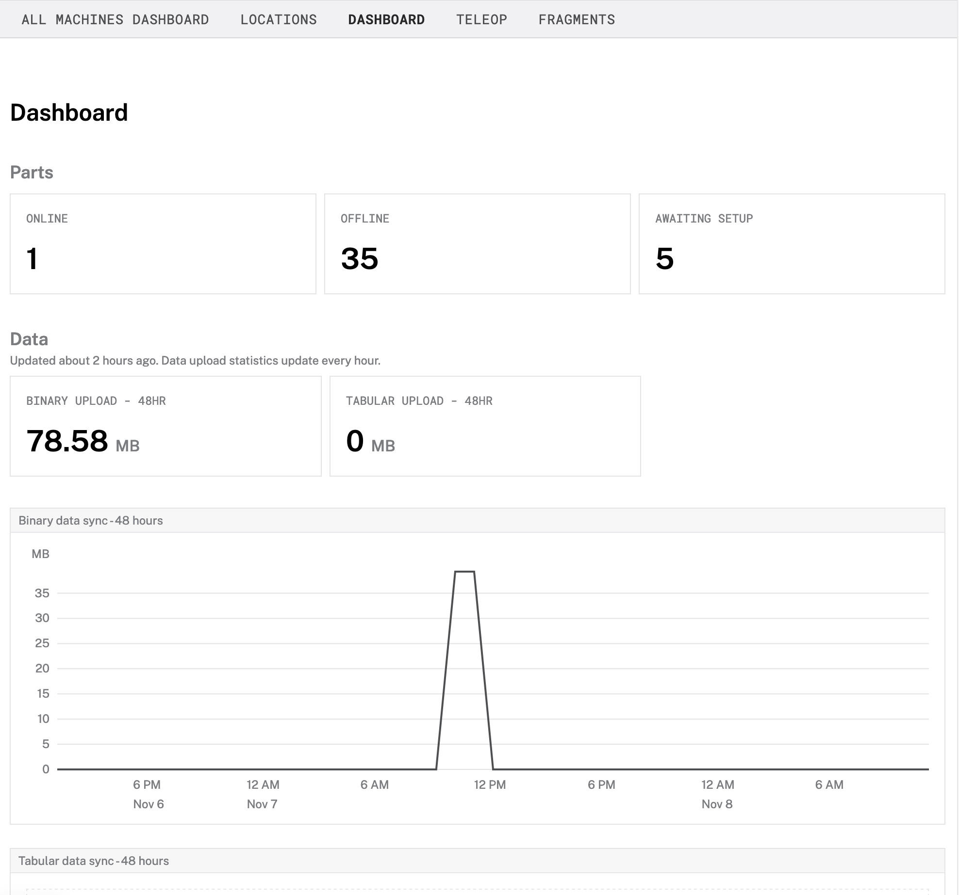The image size is (959, 895).
Task: Click the Offline parts count 35
Action: [x=359, y=258]
